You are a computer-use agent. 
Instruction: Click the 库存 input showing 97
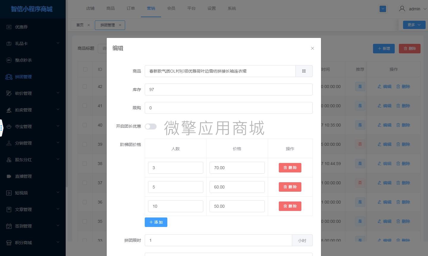229,89
